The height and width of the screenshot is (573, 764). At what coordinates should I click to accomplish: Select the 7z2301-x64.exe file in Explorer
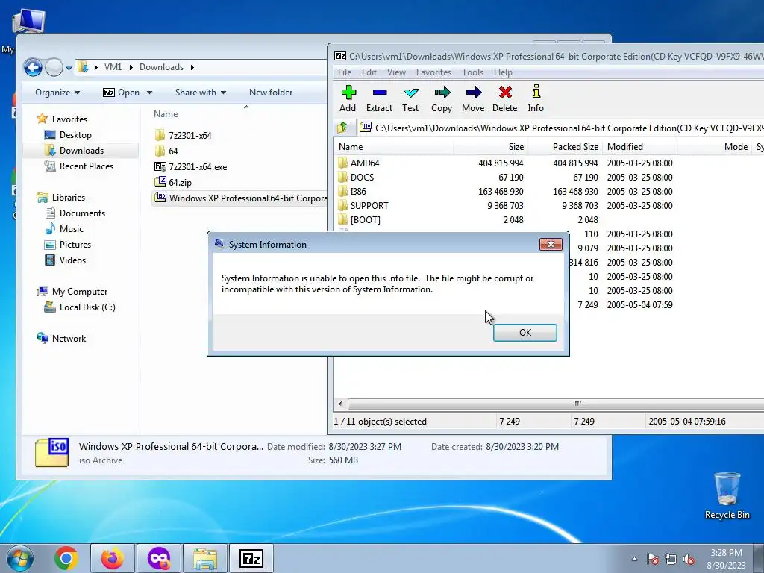tap(190, 166)
